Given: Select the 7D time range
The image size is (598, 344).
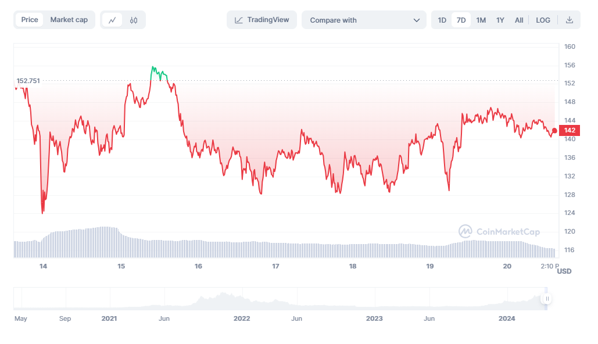Looking at the screenshot, I should [461, 20].
